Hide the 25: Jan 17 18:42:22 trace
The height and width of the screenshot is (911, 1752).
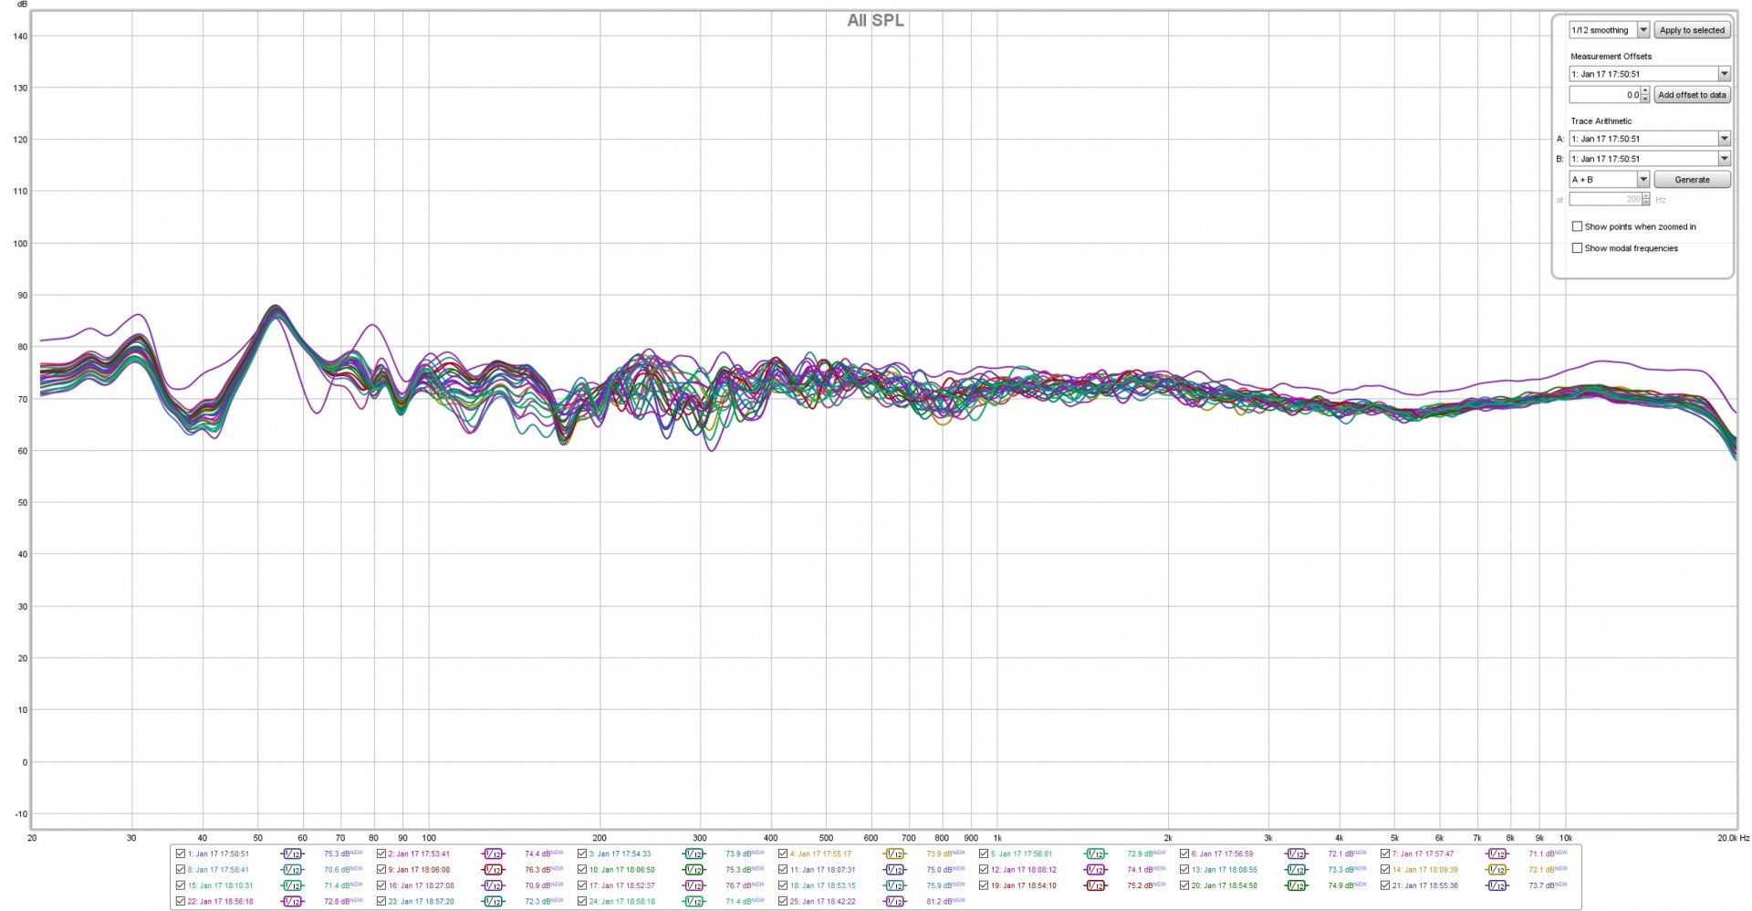783,901
